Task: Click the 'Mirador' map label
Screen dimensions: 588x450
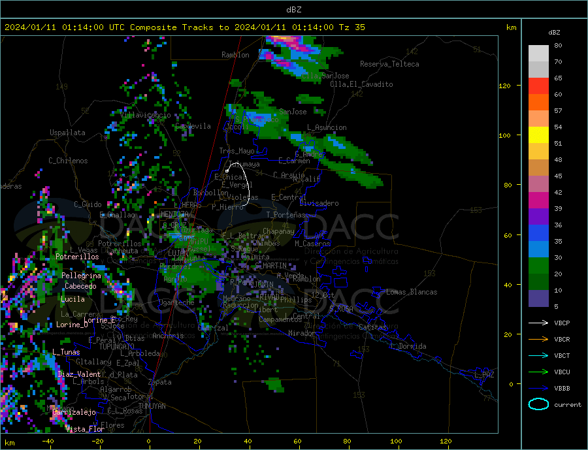Action: tap(301, 333)
